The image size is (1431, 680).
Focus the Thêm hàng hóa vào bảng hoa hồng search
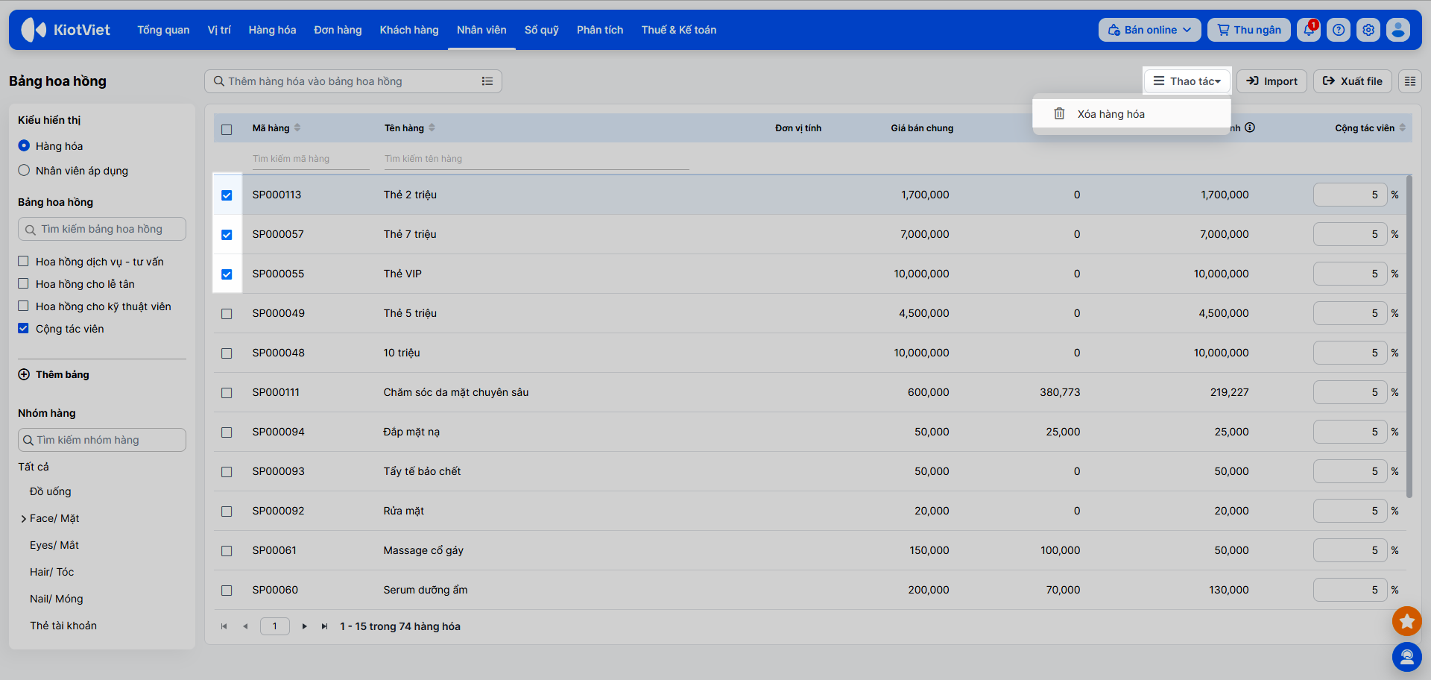353,81
